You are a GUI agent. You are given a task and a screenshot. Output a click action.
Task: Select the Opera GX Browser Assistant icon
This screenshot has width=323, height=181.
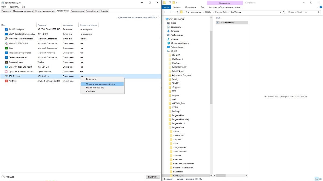6,72
